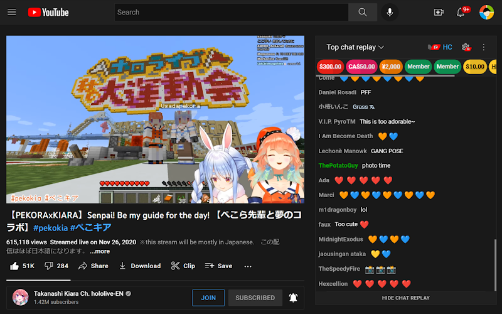Viewport: 502px width, 314px height.
Task: Open Takanashi Kiara Ch. hololive-EN channel link
Action: coord(78,293)
